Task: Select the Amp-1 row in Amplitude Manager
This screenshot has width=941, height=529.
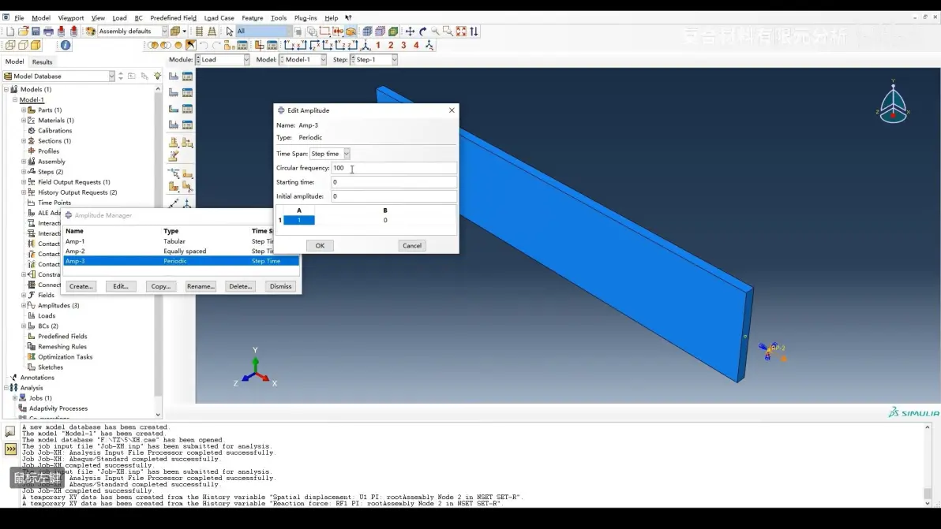Action: 181,241
